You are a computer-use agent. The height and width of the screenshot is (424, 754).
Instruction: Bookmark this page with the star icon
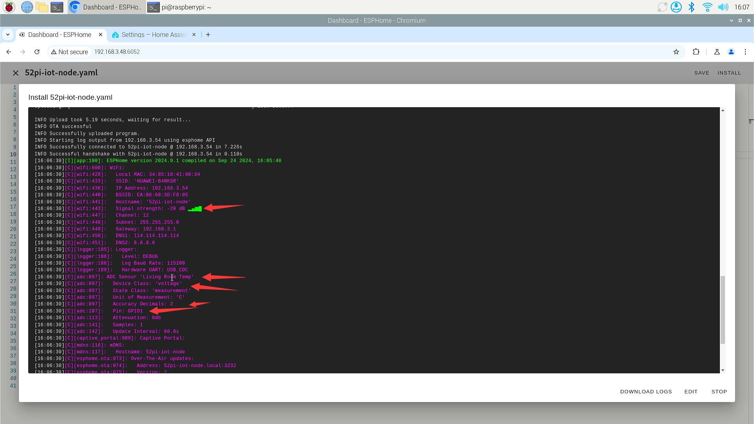point(676,52)
